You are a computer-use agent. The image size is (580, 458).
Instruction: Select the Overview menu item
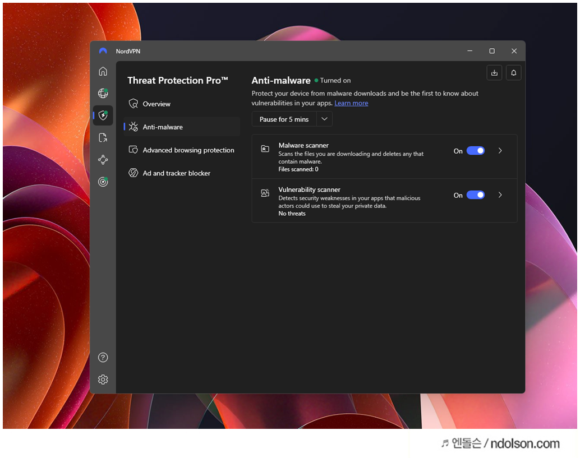(182, 104)
